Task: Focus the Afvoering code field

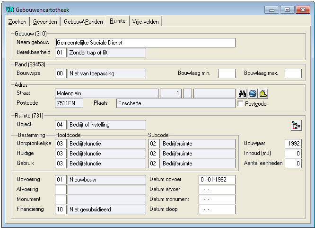Action: [x=61, y=190]
